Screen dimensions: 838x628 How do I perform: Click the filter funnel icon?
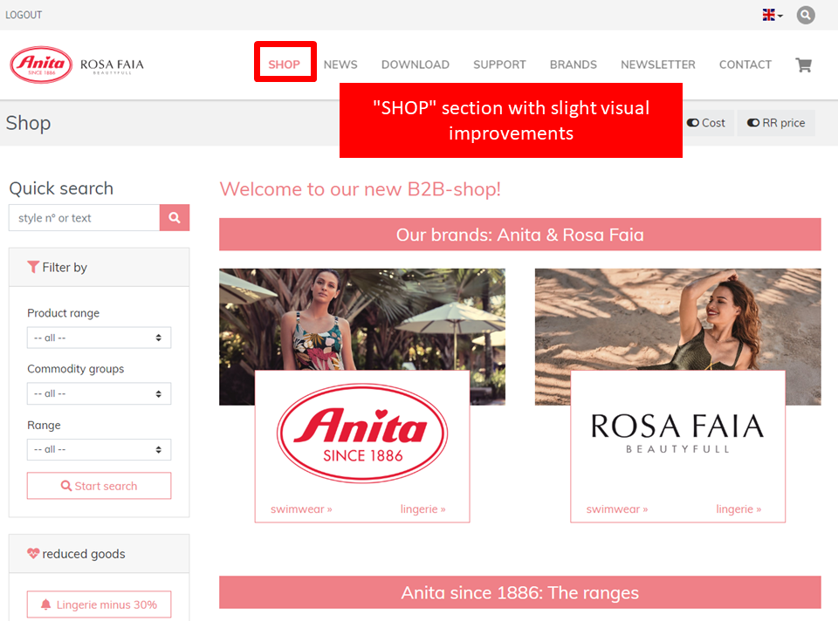click(33, 268)
